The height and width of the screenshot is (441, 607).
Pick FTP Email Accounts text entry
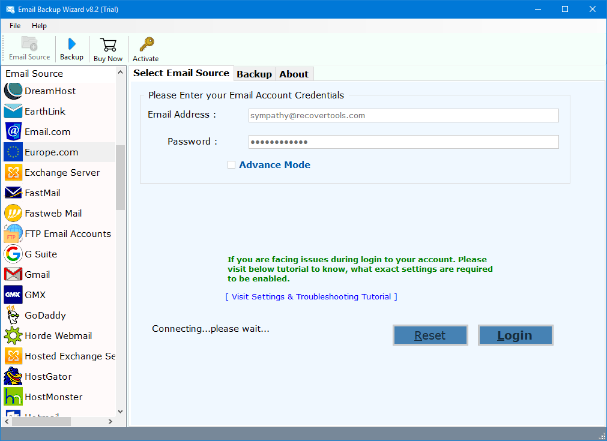68,233
